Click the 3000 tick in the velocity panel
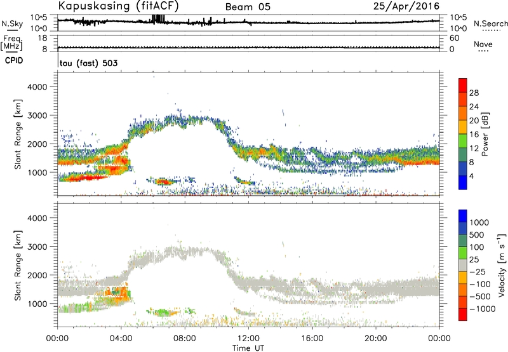The height and width of the screenshot is (352, 508). tap(37, 247)
